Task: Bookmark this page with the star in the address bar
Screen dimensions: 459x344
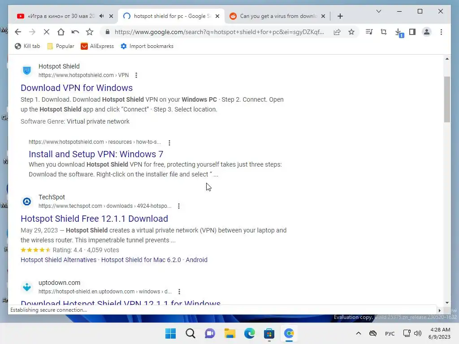Action: (x=351, y=32)
